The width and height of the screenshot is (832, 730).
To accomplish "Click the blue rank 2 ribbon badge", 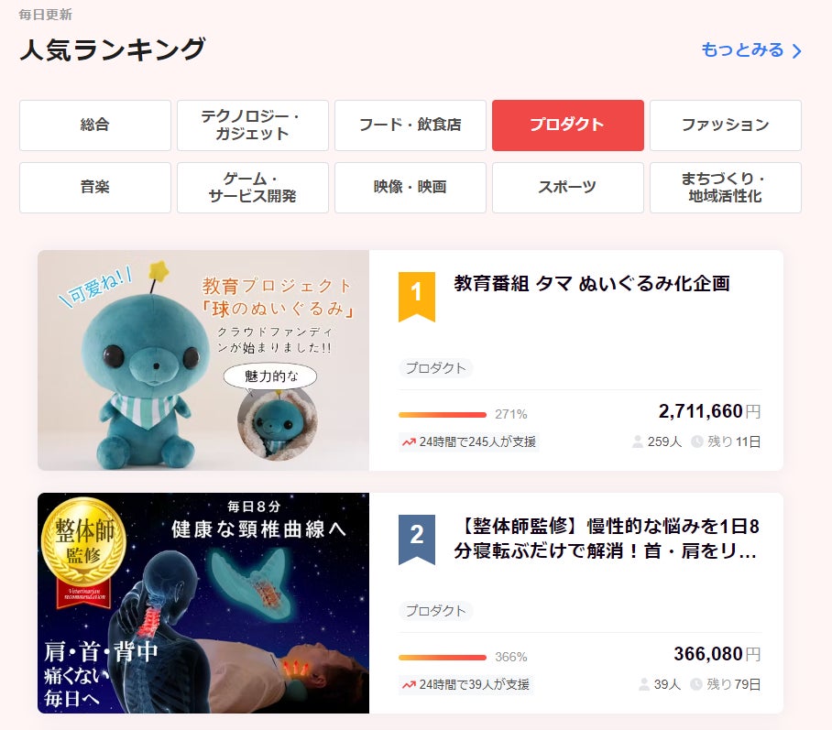I will [x=417, y=539].
